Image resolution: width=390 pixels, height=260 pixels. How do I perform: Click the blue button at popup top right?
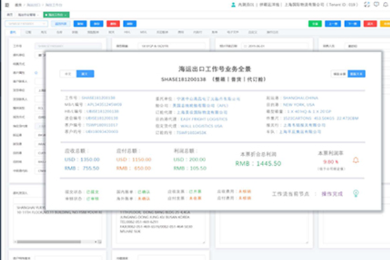click(x=357, y=74)
